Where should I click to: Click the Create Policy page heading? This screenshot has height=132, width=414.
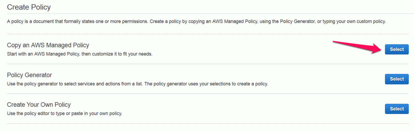click(29, 7)
